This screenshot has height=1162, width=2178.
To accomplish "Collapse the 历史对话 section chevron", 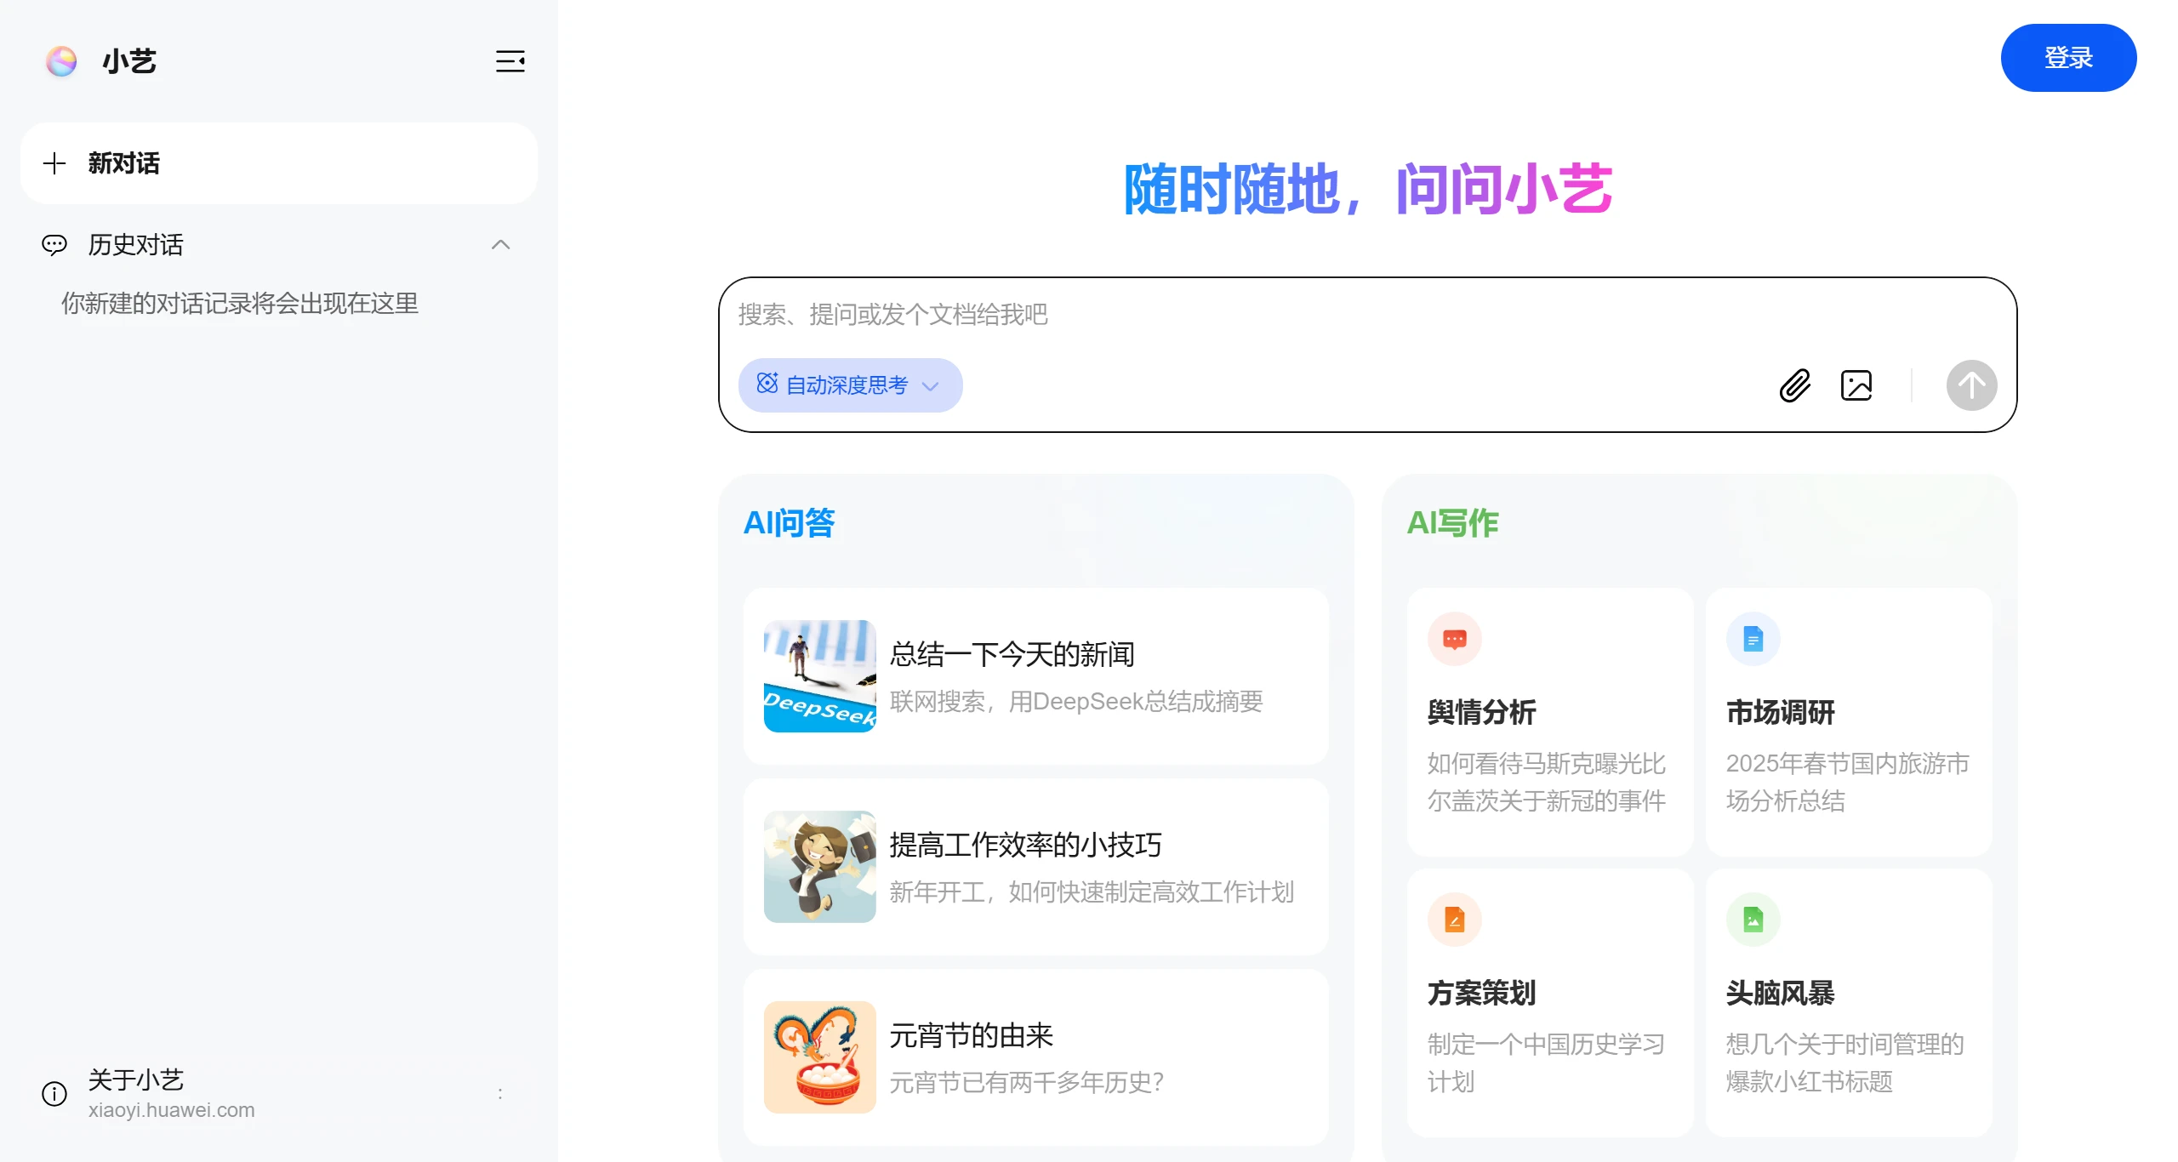I will (x=501, y=245).
